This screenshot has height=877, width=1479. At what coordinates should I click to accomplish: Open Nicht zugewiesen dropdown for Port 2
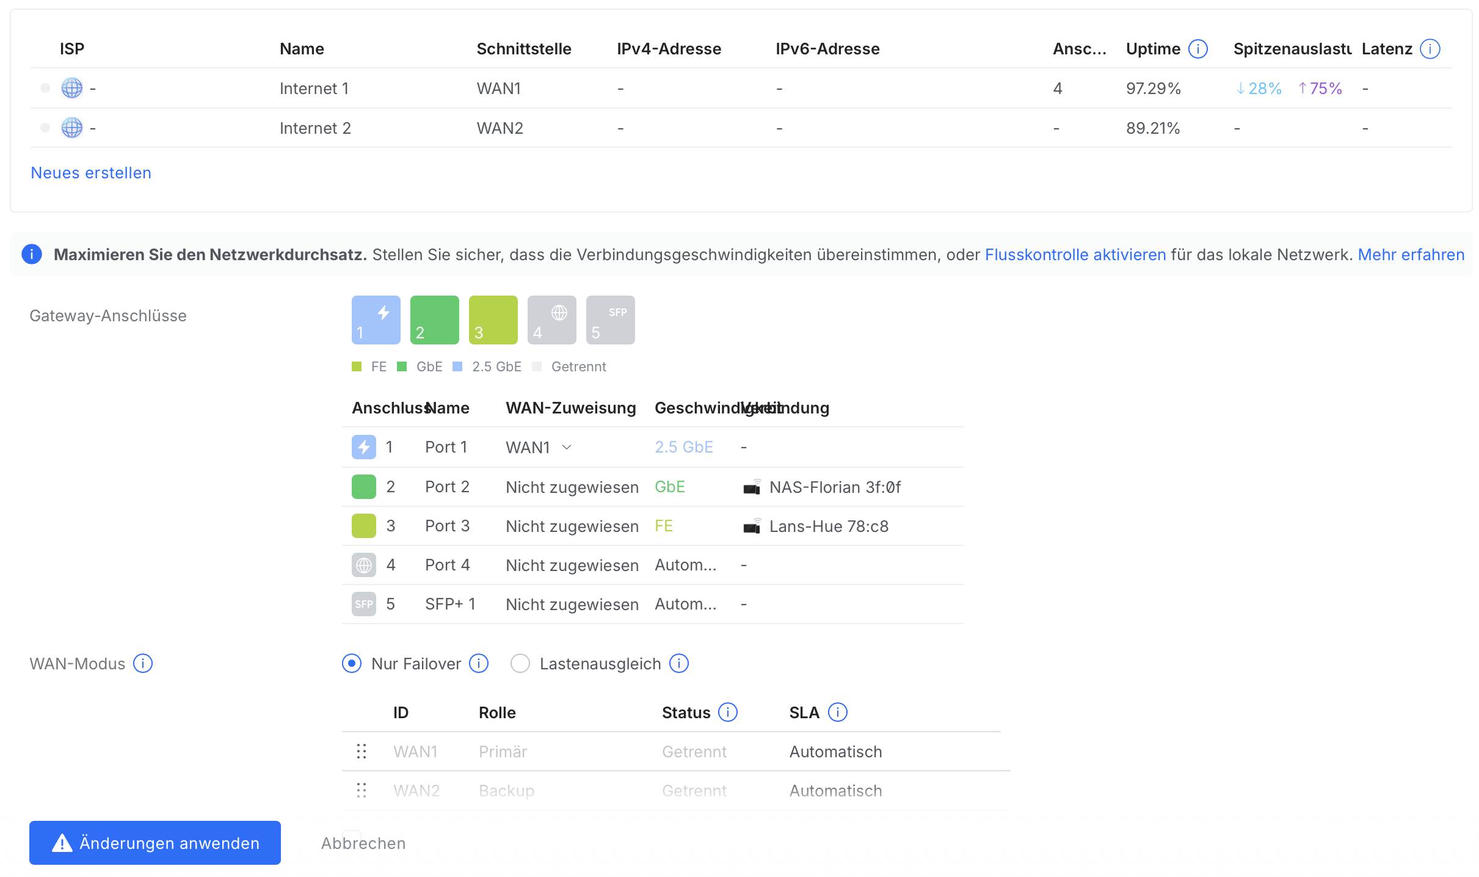(572, 487)
